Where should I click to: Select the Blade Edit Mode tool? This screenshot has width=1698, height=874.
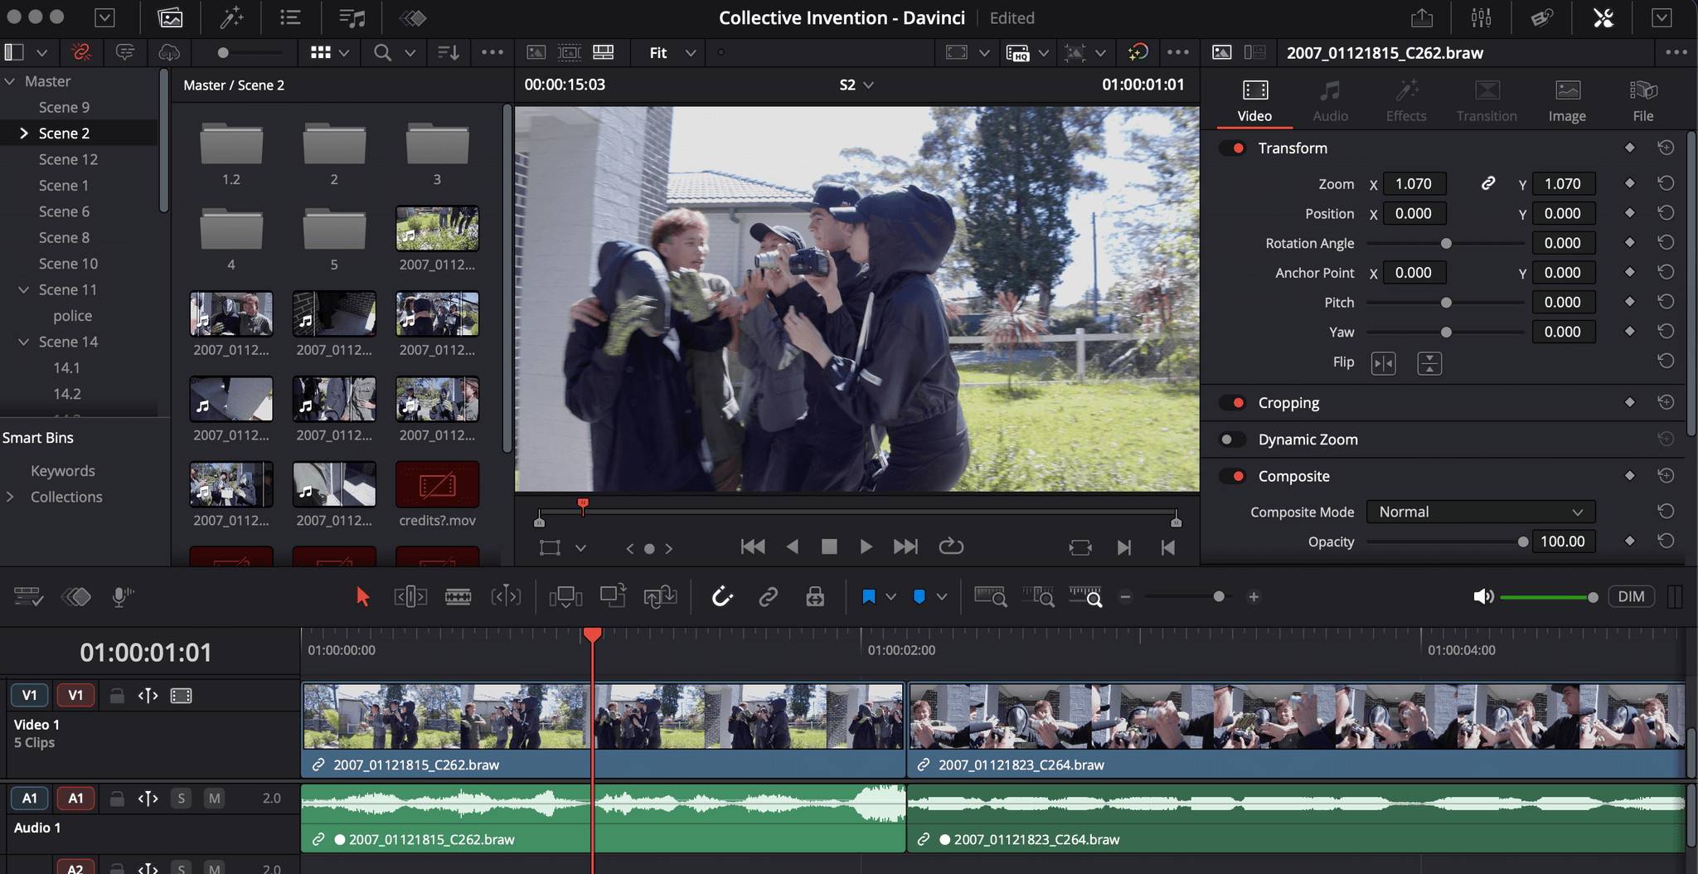click(458, 597)
